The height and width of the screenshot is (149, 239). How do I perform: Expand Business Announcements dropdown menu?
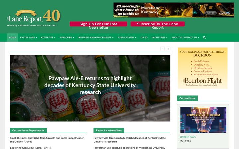tap(96, 37)
